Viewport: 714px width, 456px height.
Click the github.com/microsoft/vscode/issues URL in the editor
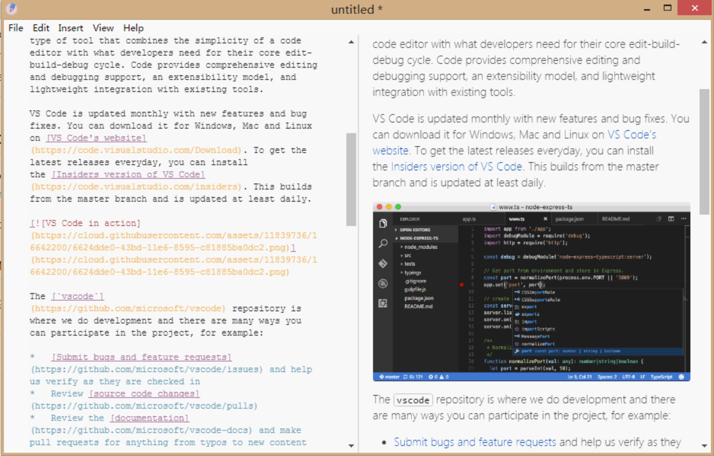(147, 370)
